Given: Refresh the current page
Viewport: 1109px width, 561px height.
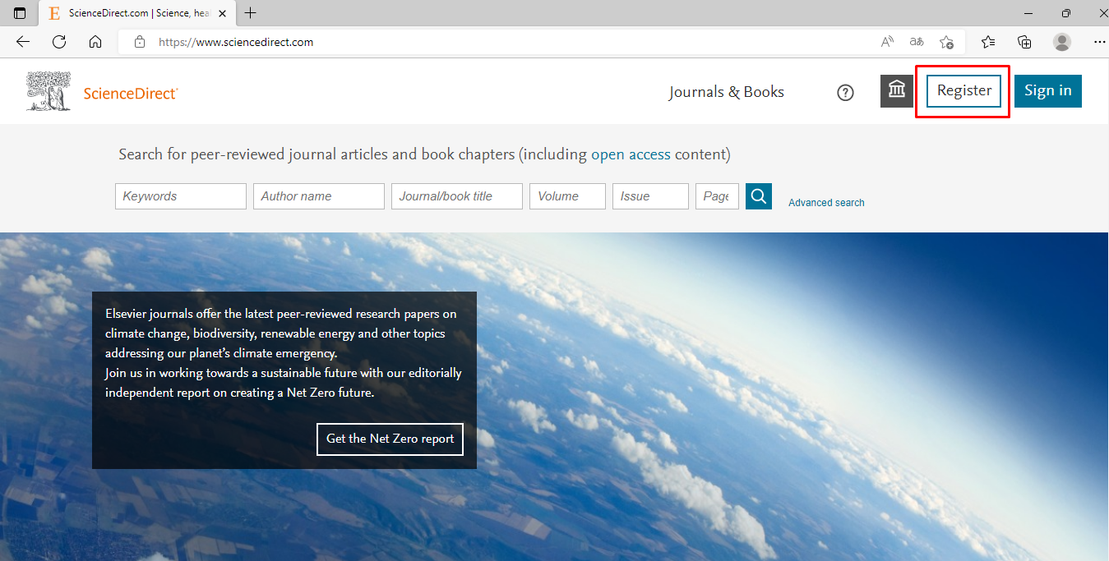Looking at the screenshot, I should click(59, 42).
